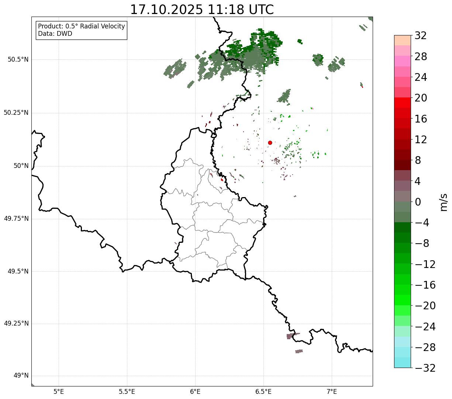Click the 24 colorbar tick label

point(421,78)
